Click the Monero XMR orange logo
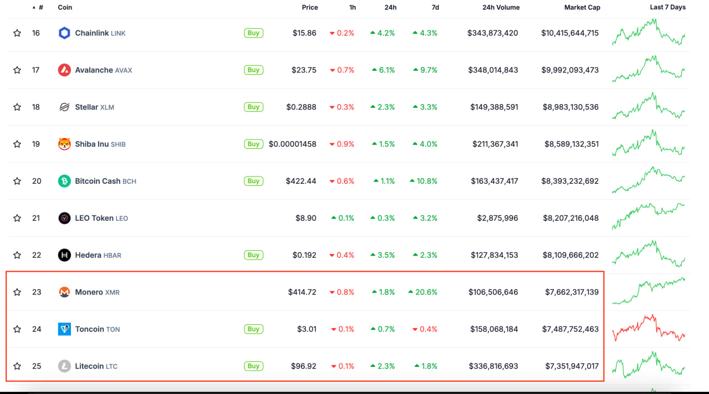Image resolution: width=709 pixels, height=394 pixels. click(x=64, y=292)
